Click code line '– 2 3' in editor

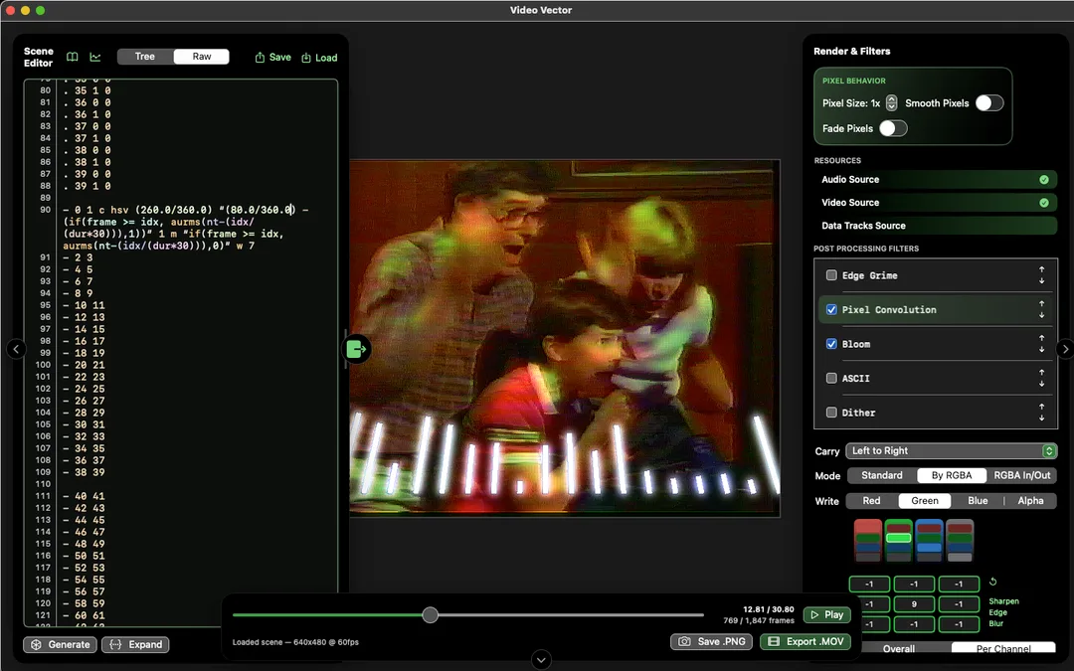pyautogui.click(x=79, y=257)
